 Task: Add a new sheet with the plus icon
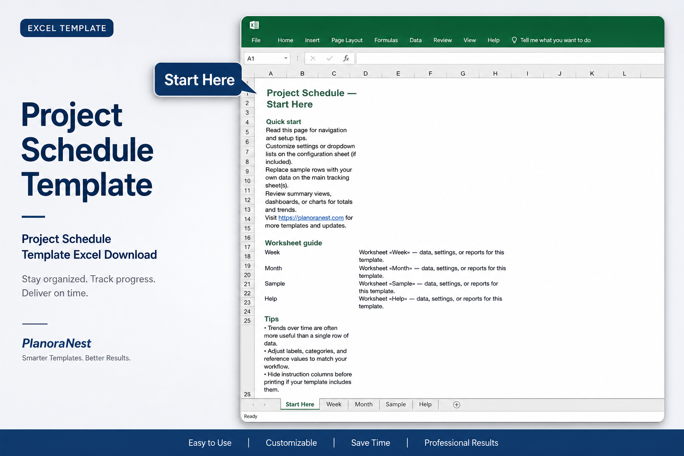point(456,404)
